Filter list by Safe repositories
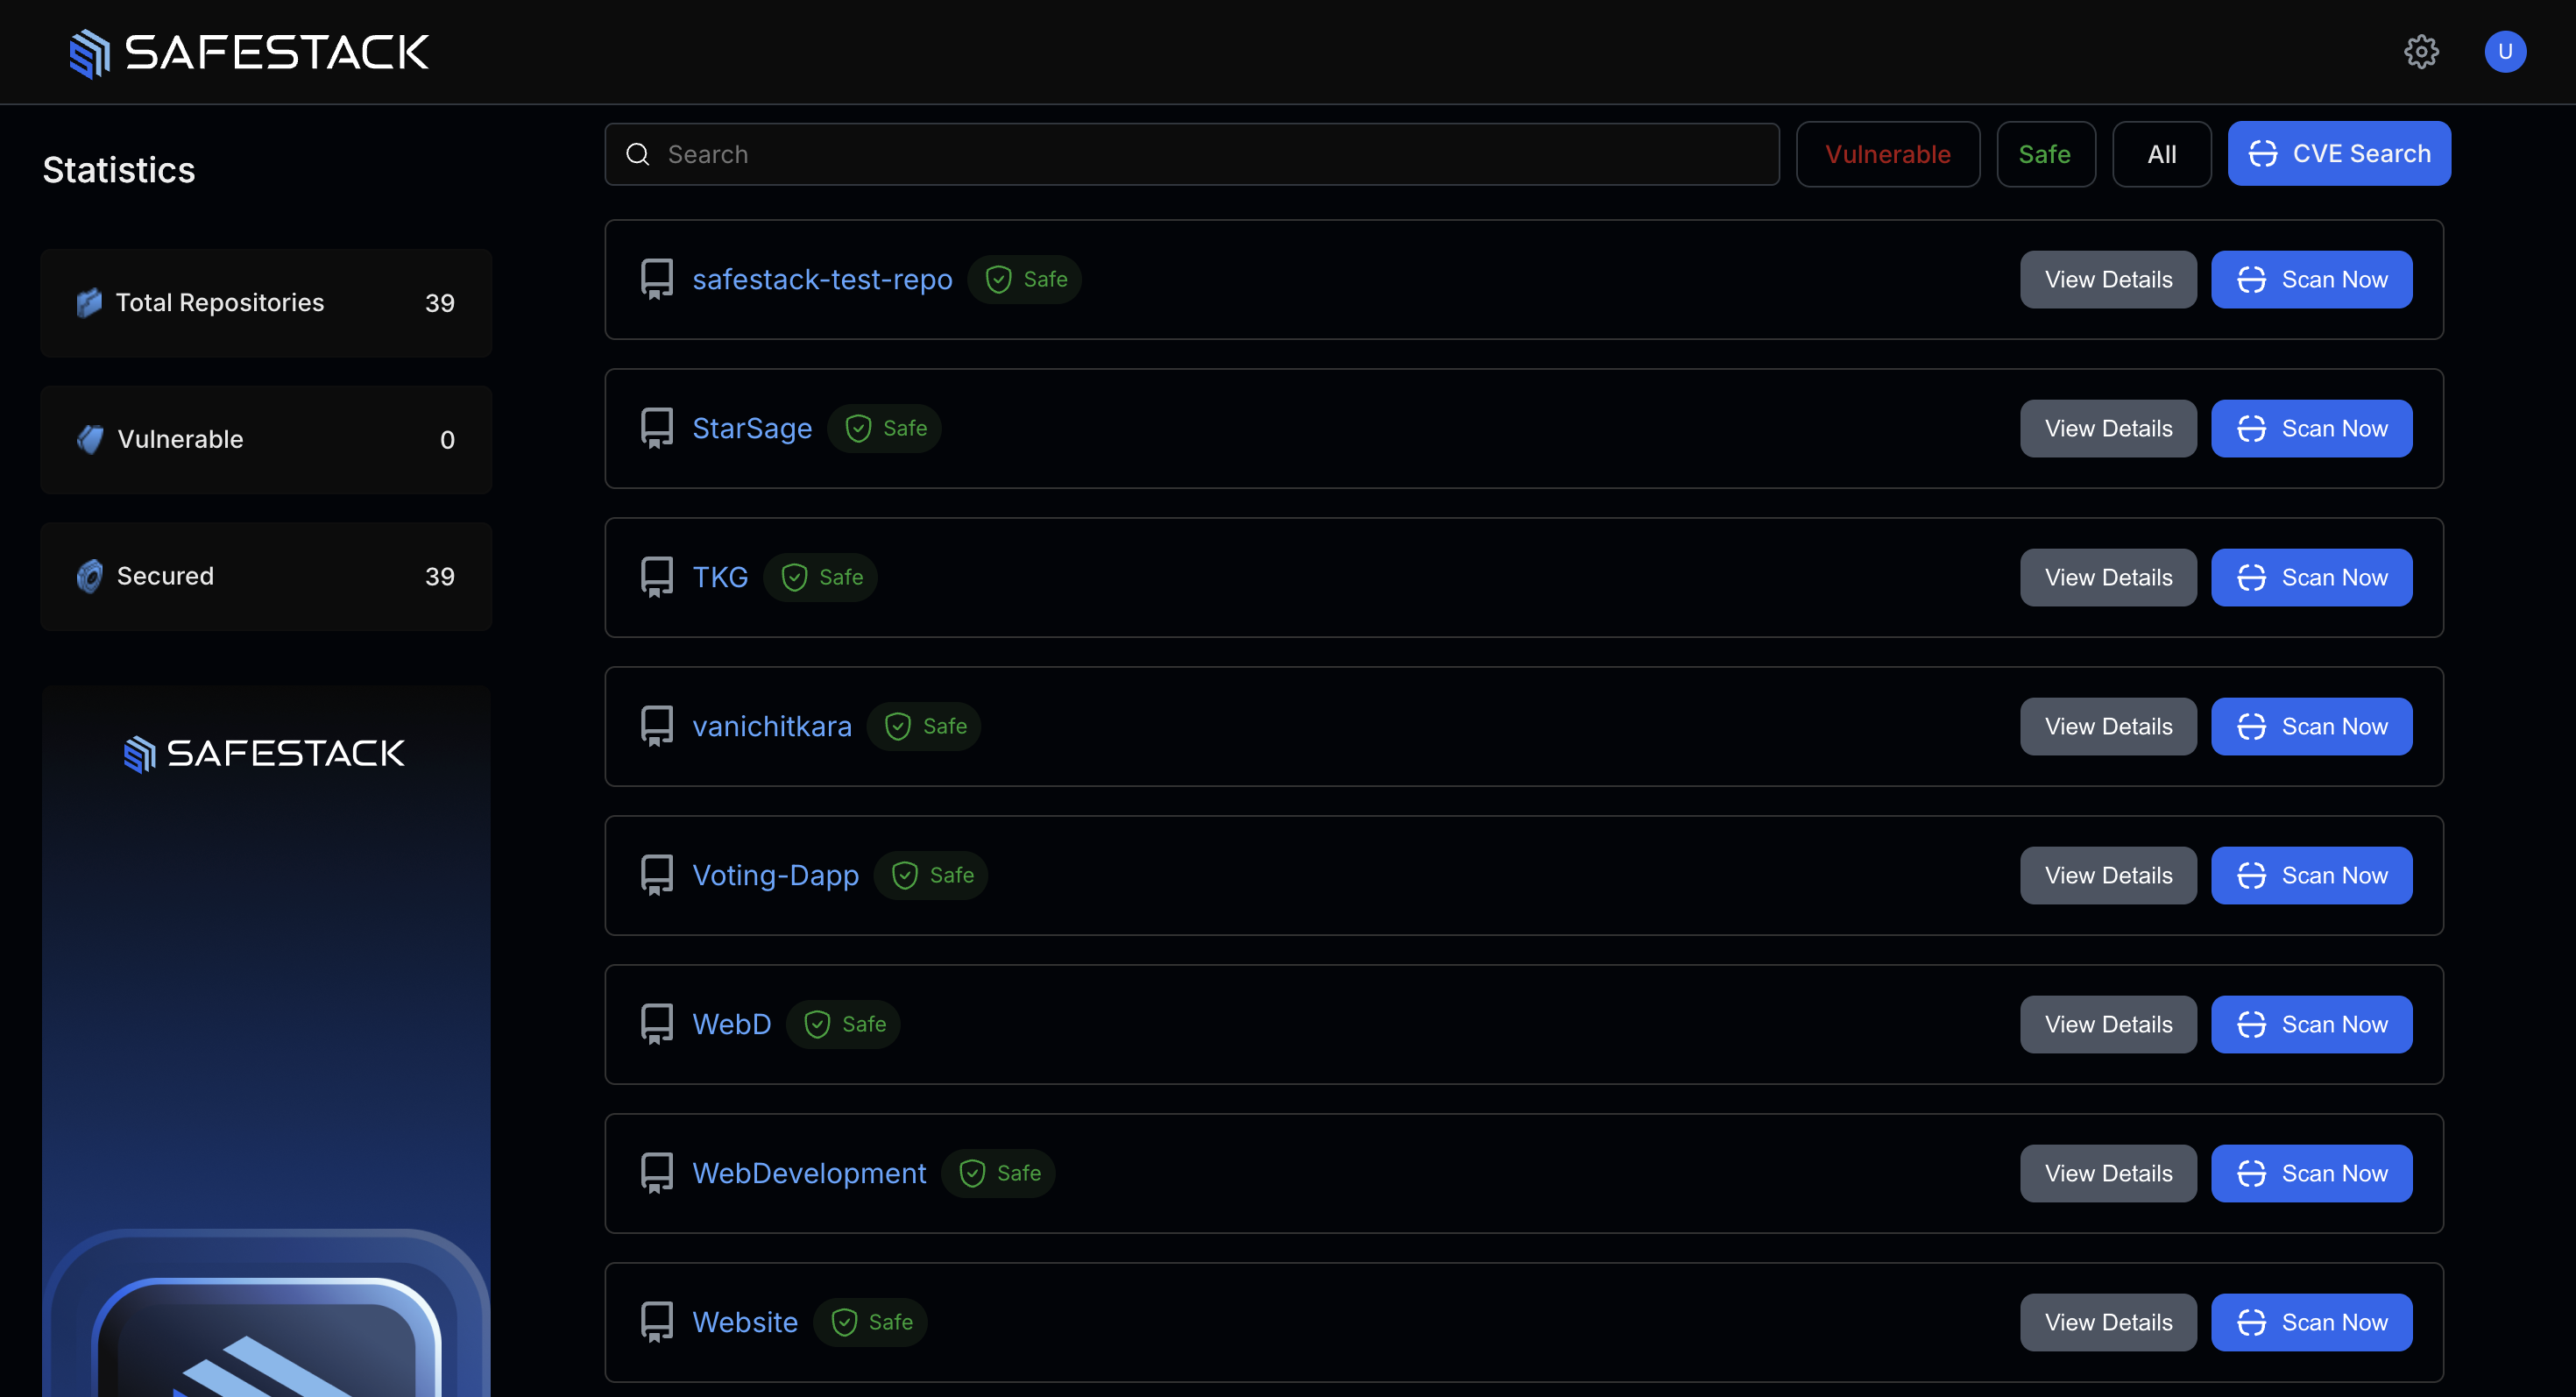The image size is (2576, 1397). click(x=2045, y=154)
